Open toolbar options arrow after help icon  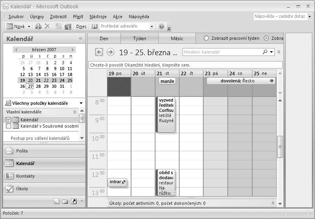click(169, 29)
